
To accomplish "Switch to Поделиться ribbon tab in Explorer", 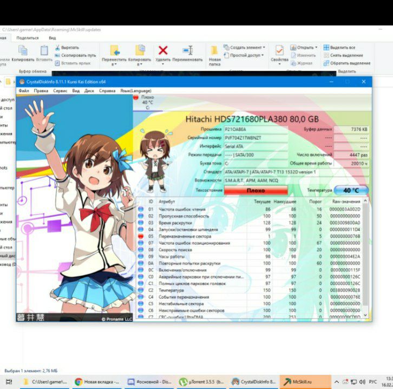I will (x=28, y=38).
